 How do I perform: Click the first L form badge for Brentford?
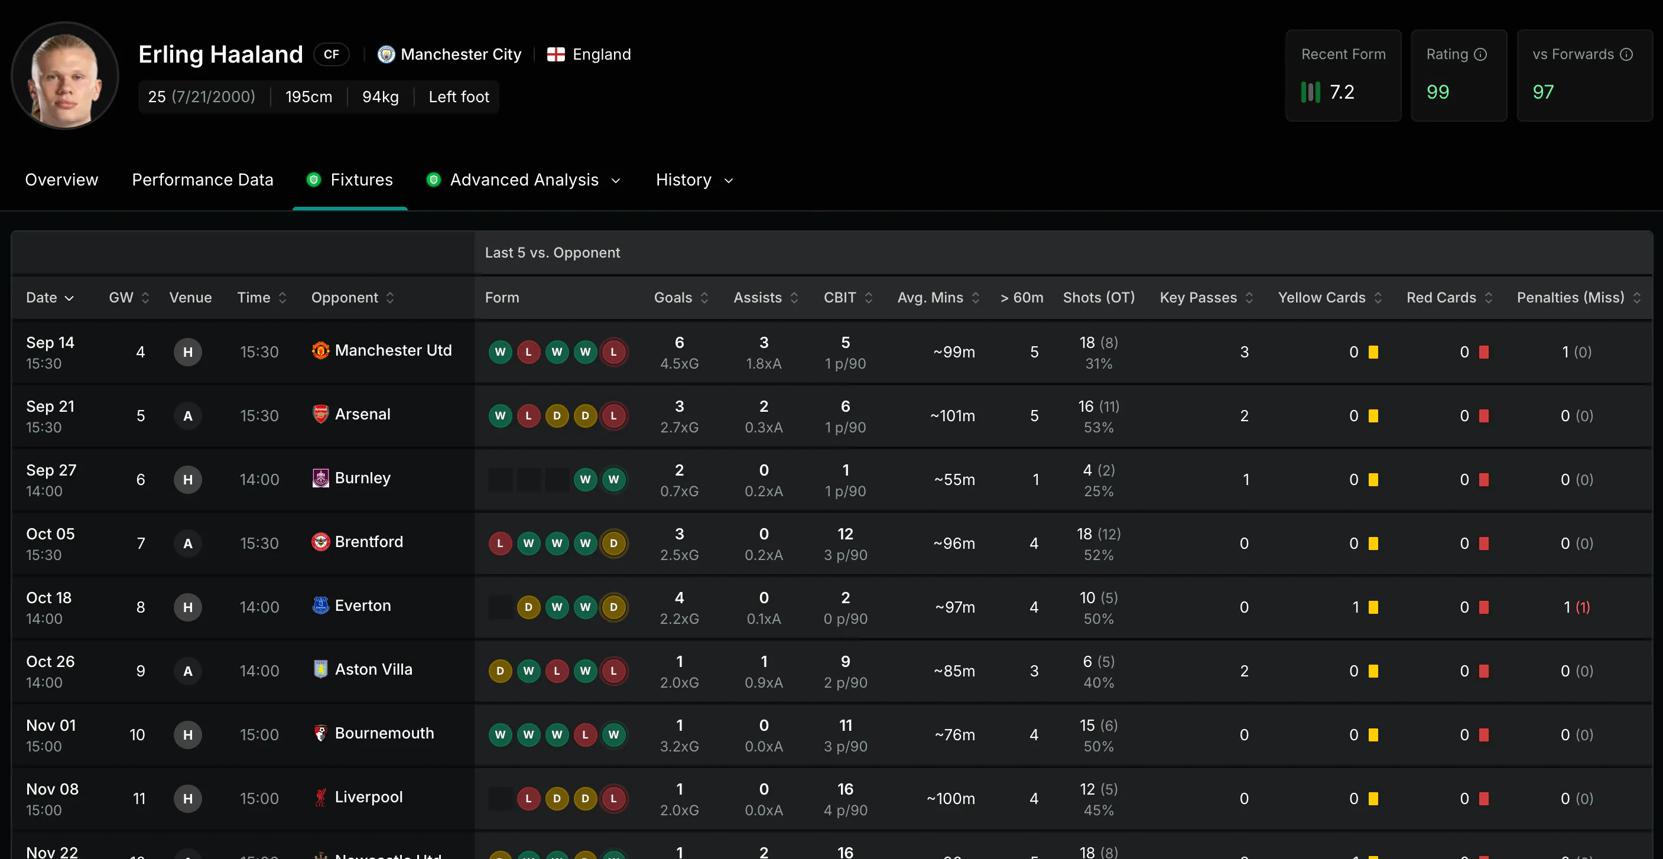(x=501, y=544)
